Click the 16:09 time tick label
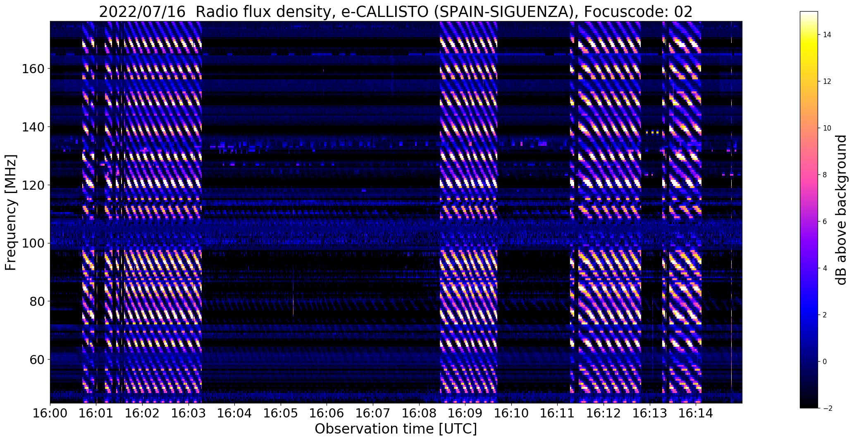 coord(465,412)
